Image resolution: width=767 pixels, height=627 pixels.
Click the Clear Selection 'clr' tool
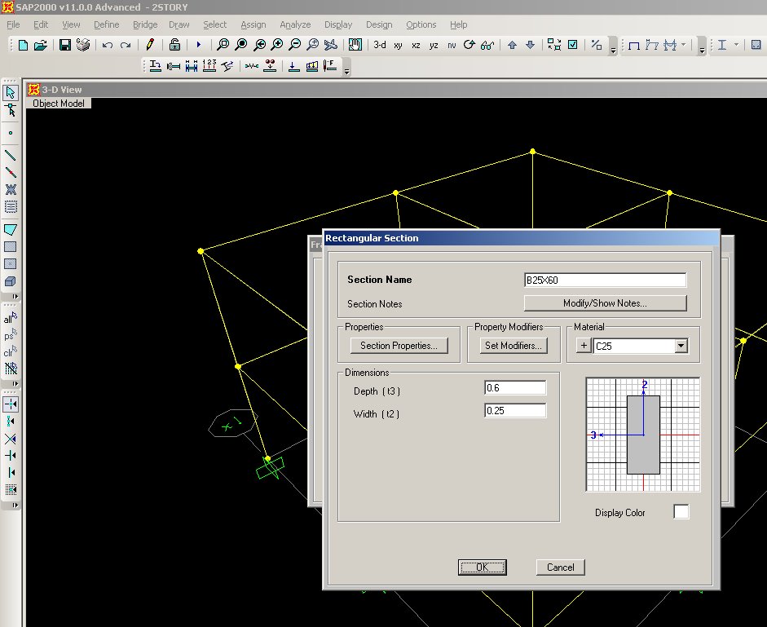11,351
